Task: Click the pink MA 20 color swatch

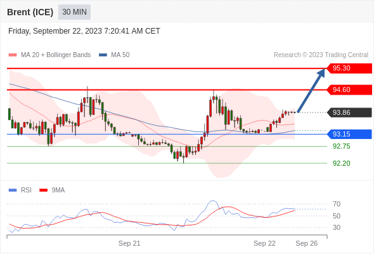Action: tap(13, 55)
